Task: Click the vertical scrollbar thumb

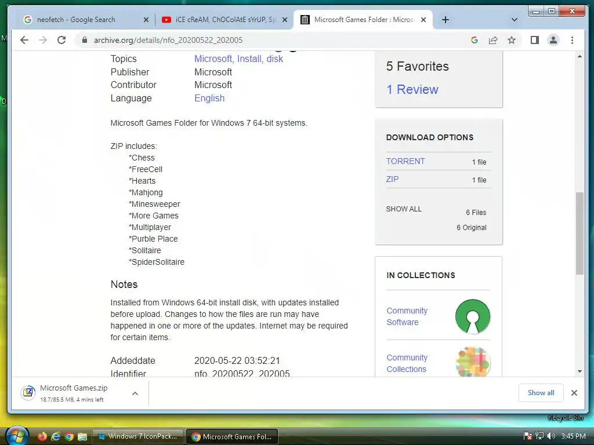Action: [x=579, y=234]
